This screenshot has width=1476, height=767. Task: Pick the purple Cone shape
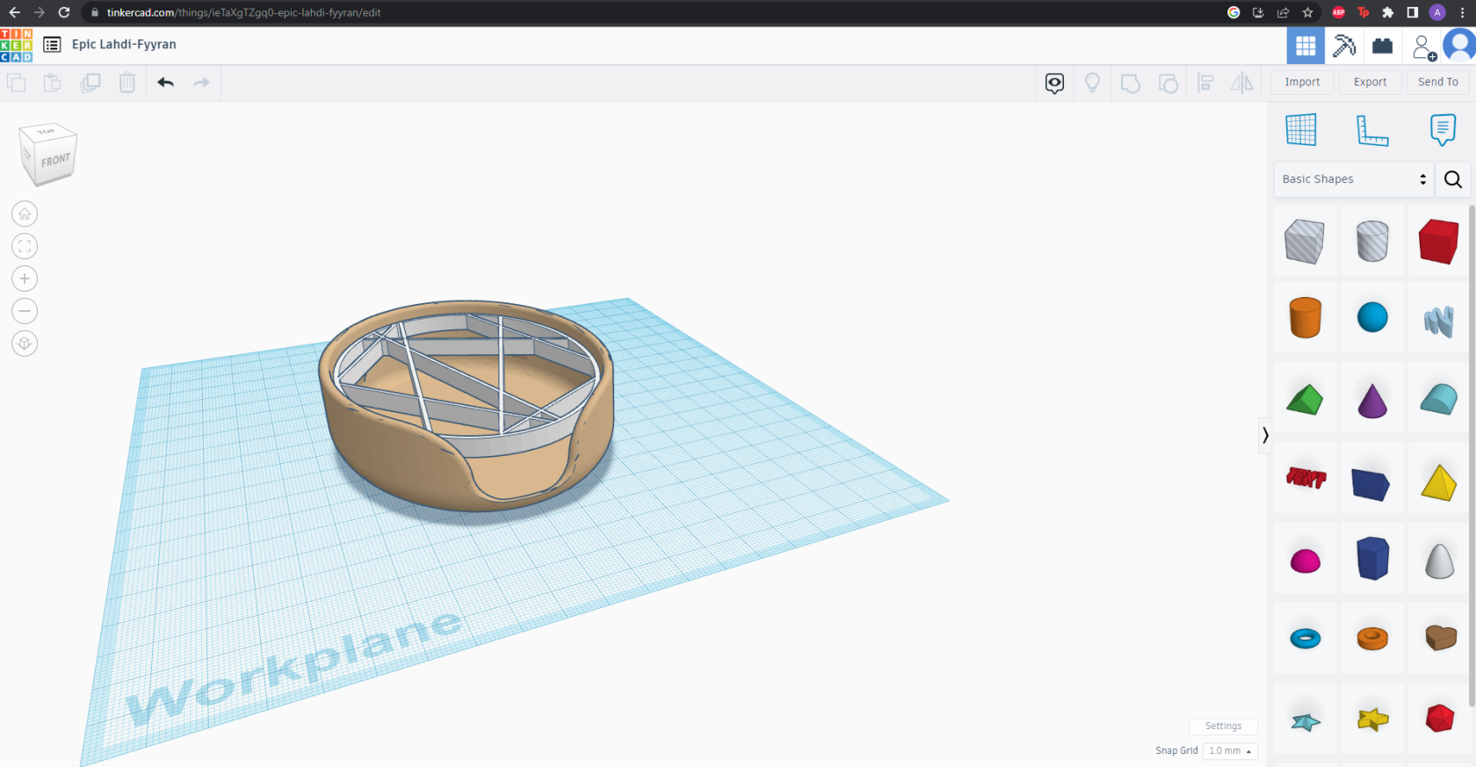1372,400
